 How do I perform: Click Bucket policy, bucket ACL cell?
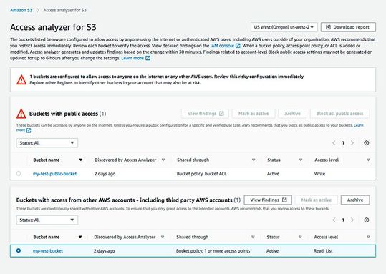(201, 174)
